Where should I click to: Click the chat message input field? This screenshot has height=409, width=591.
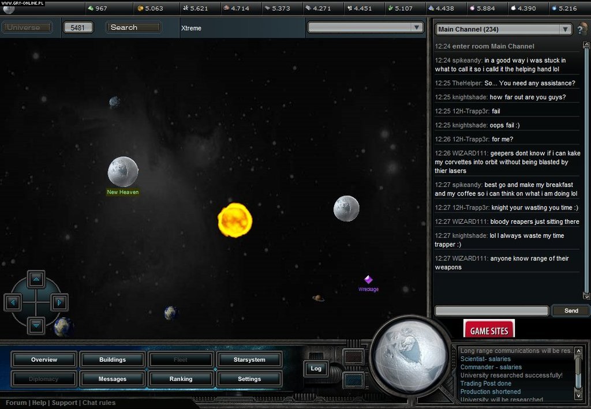tap(491, 311)
